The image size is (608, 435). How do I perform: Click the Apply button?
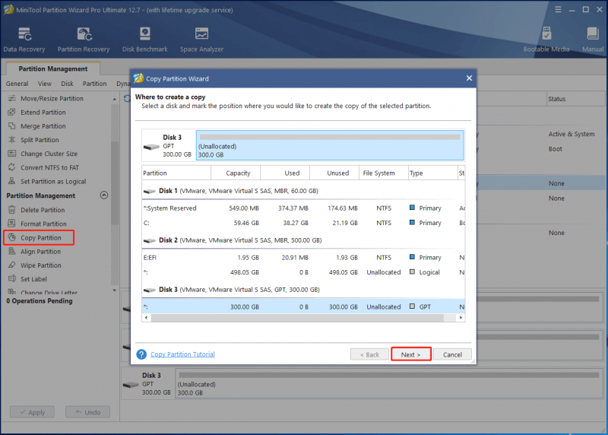[32, 412]
